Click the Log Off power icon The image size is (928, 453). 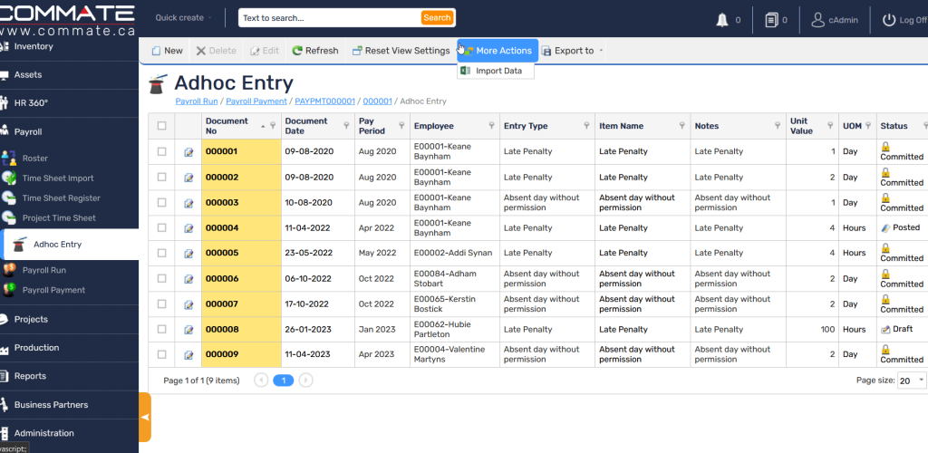pos(888,20)
